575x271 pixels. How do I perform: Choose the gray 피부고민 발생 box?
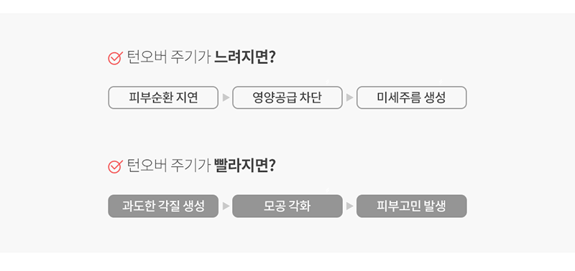[411, 206]
